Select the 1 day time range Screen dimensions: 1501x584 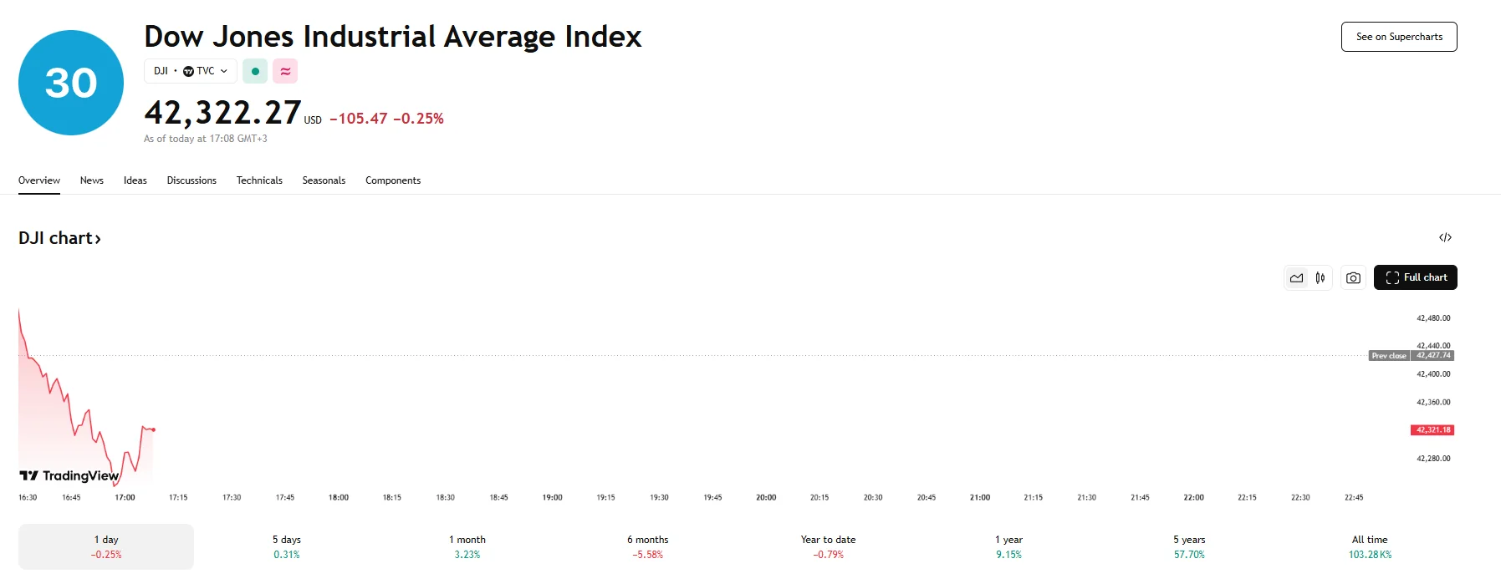(106, 546)
